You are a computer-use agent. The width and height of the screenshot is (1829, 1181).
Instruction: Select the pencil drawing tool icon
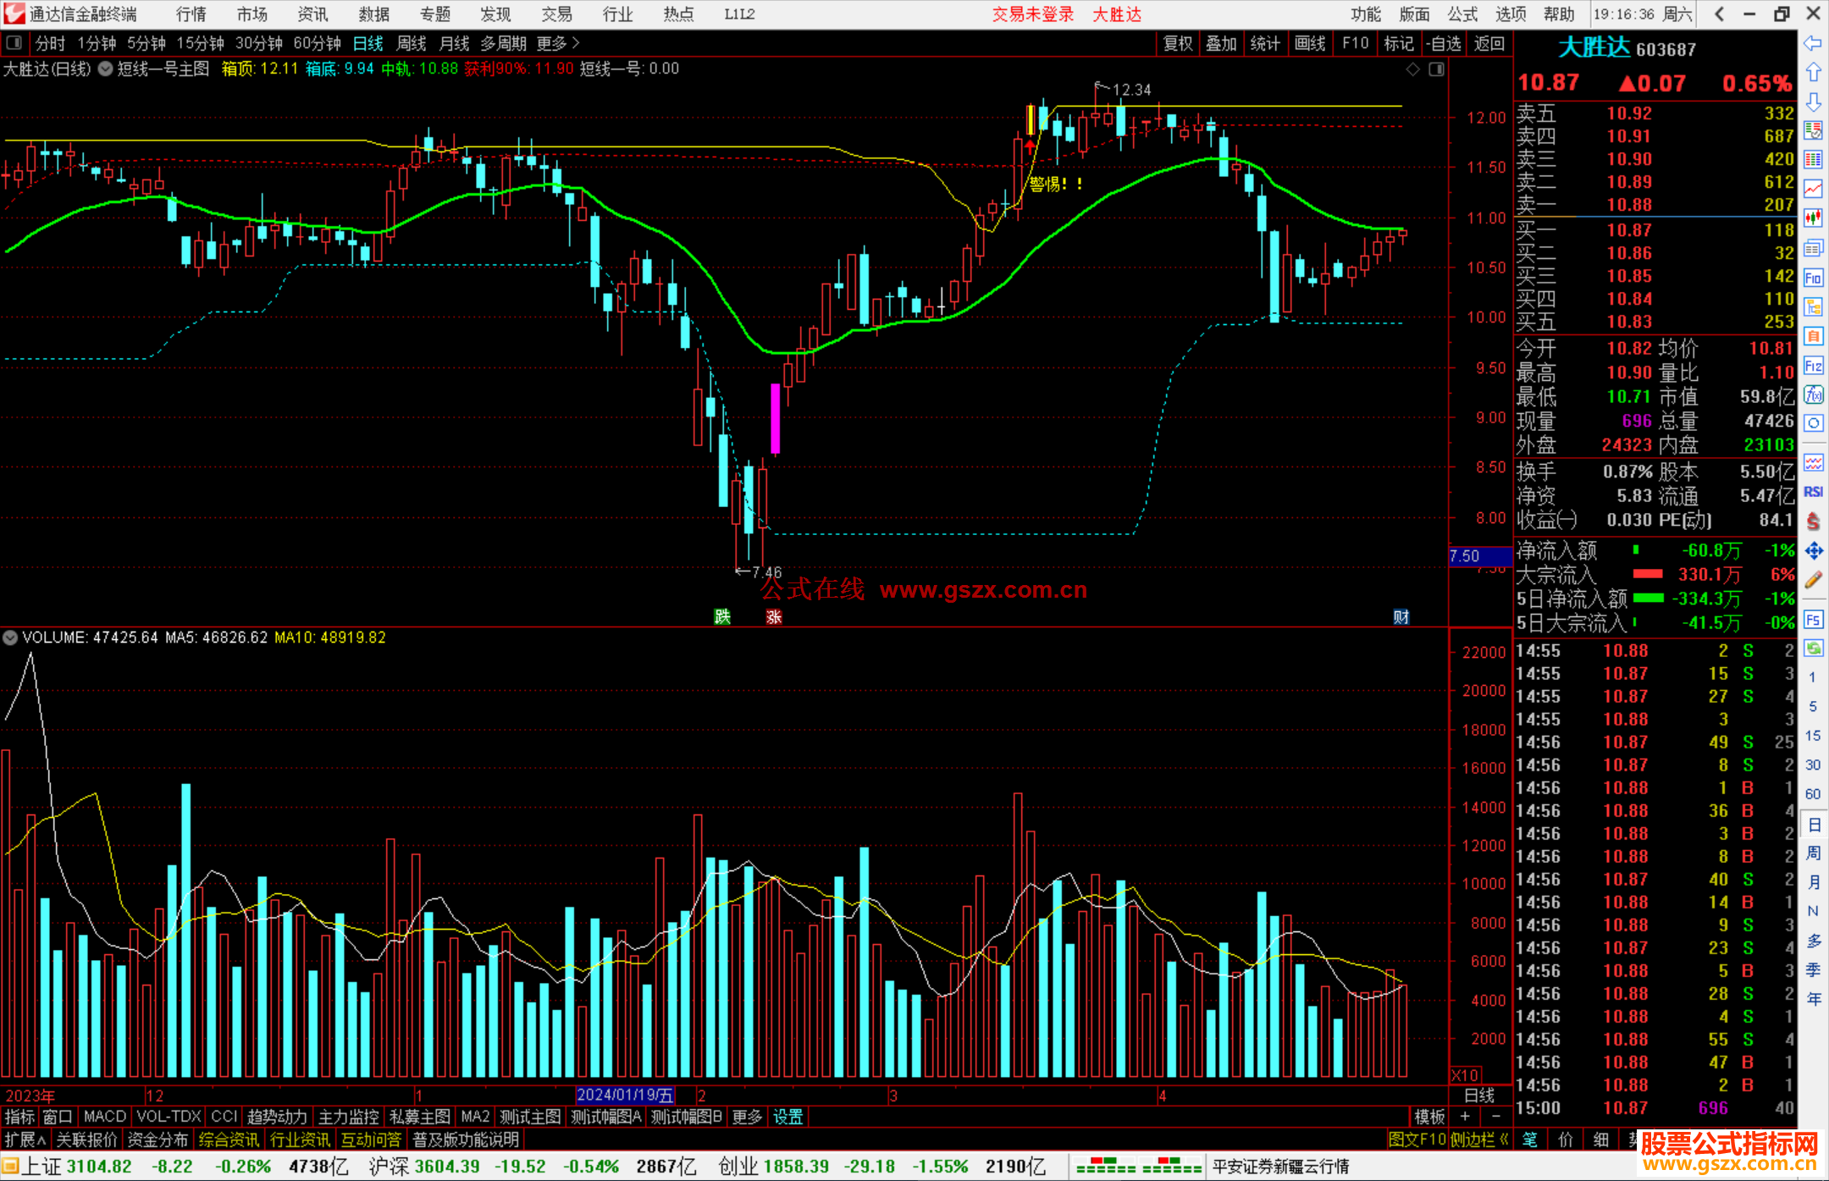click(x=1813, y=580)
